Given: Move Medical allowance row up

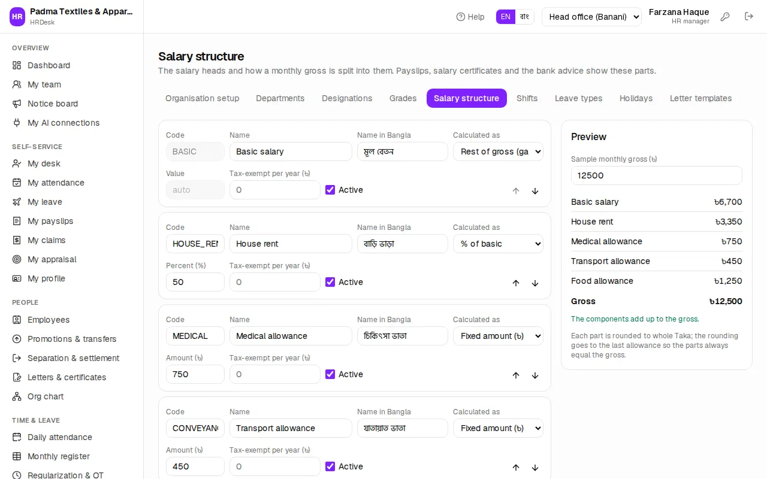Looking at the screenshot, I should [516, 375].
